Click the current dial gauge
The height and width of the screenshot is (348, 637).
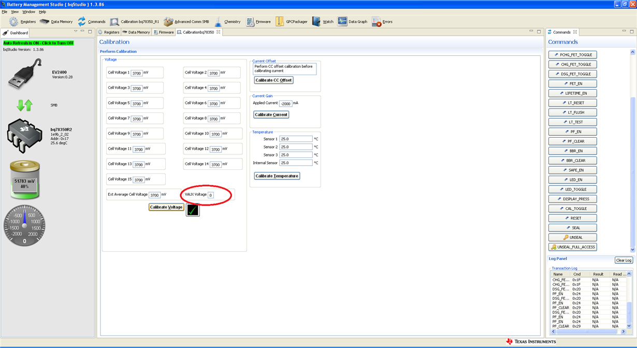pyautogui.click(x=24, y=225)
